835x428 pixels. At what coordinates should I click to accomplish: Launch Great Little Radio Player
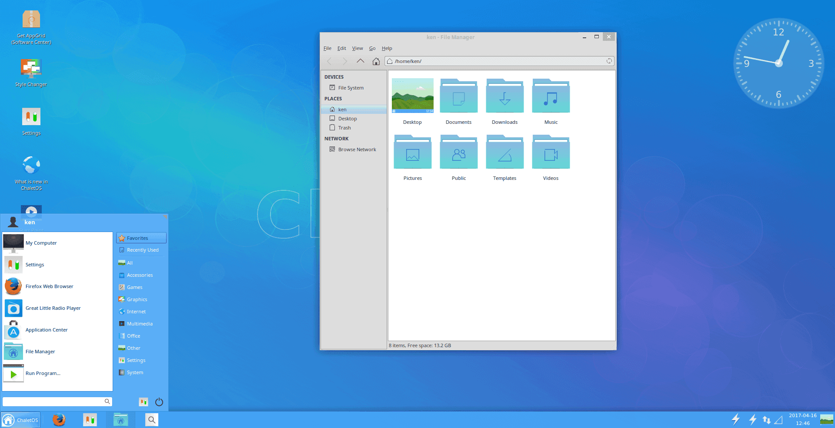[x=53, y=308]
